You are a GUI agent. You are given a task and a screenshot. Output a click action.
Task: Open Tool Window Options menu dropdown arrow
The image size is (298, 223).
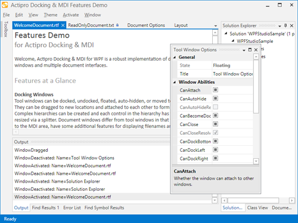244,50
